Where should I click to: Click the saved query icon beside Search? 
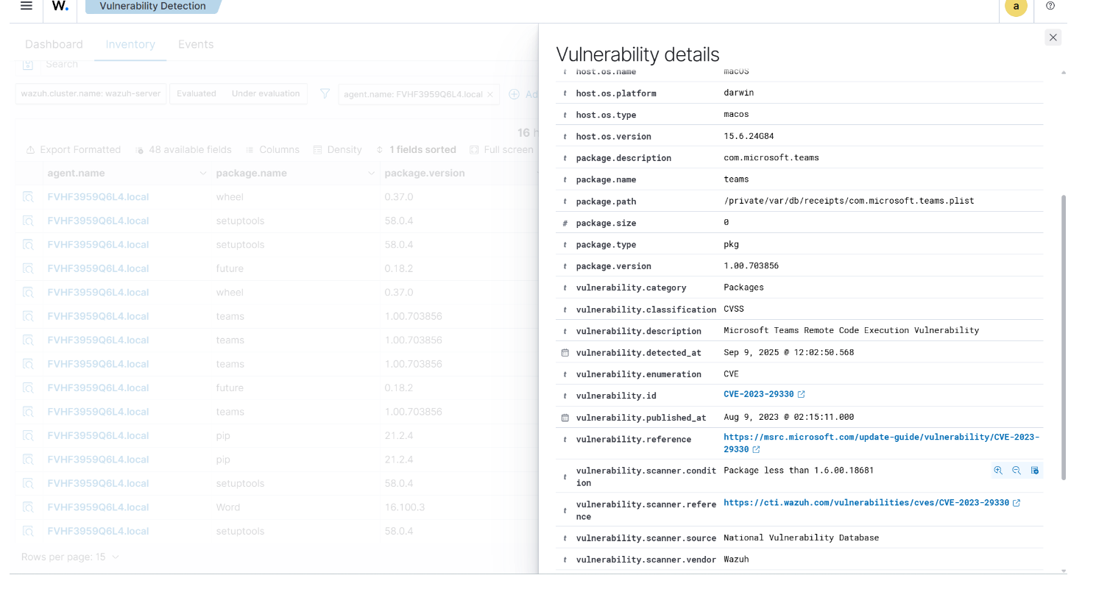click(x=28, y=65)
